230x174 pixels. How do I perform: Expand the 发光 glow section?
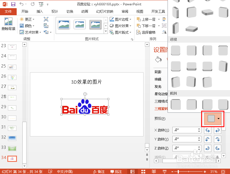(158, 87)
